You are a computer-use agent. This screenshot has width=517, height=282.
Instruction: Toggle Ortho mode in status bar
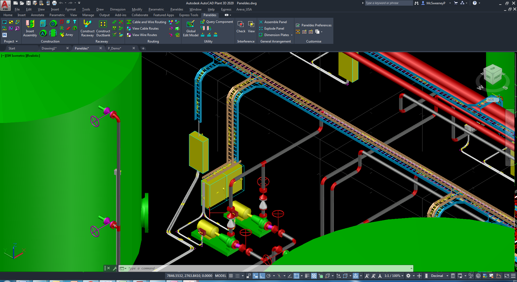pyautogui.click(x=262, y=276)
